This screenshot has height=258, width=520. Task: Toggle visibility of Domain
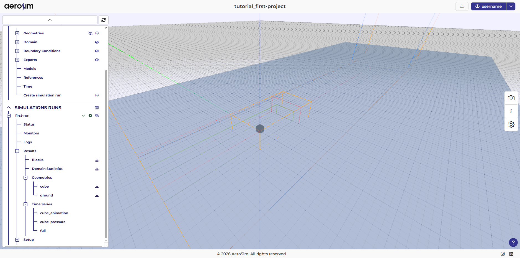coord(97,42)
